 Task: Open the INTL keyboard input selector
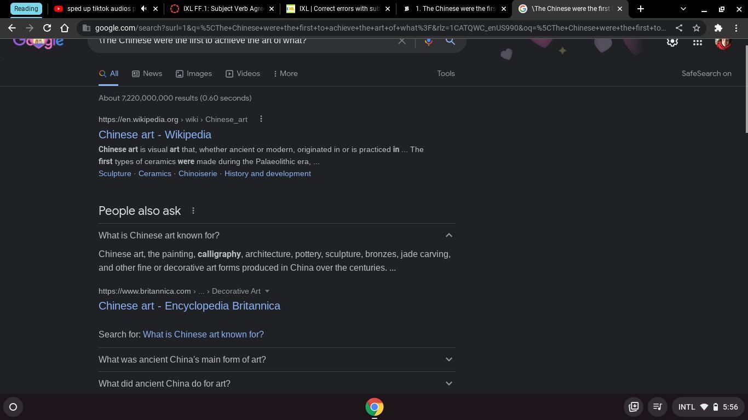click(687, 407)
